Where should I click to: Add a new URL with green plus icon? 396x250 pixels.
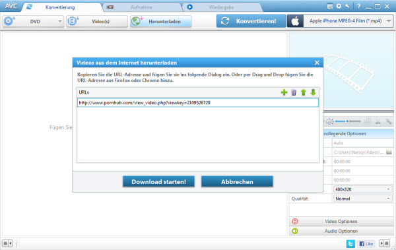tap(284, 92)
